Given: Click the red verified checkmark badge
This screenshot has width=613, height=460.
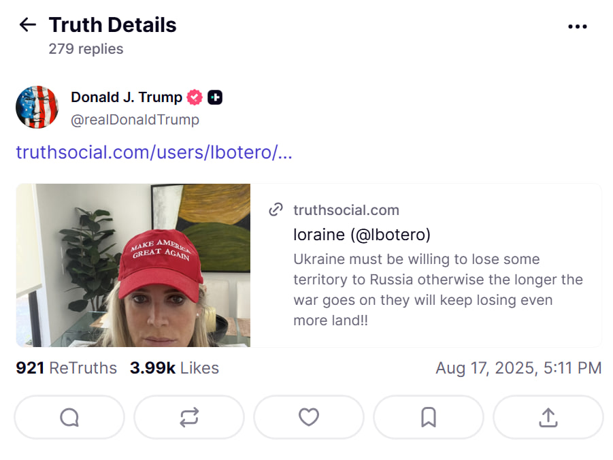Looking at the screenshot, I should point(195,97).
